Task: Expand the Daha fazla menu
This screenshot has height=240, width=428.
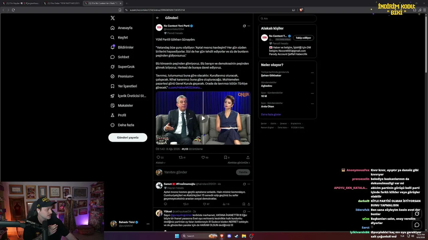Action: 122,125
